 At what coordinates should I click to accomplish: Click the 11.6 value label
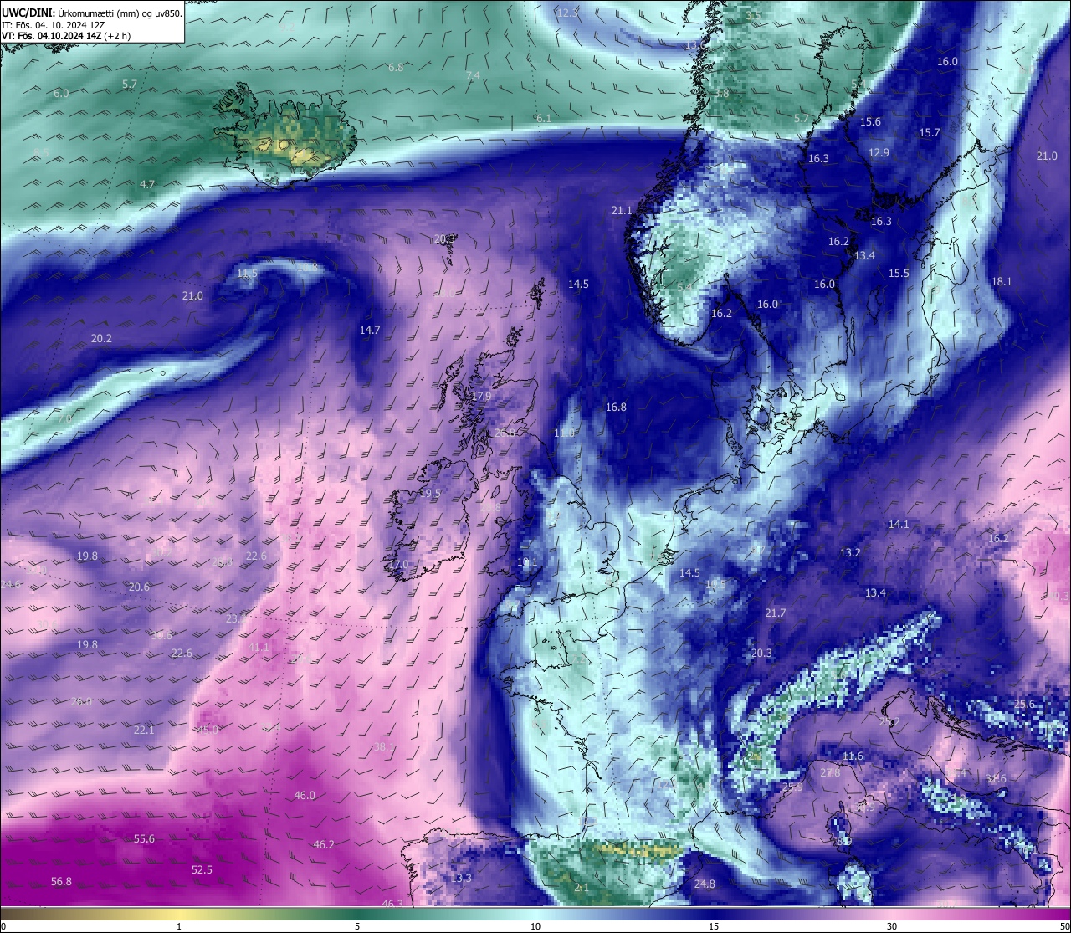tap(853, 756)
